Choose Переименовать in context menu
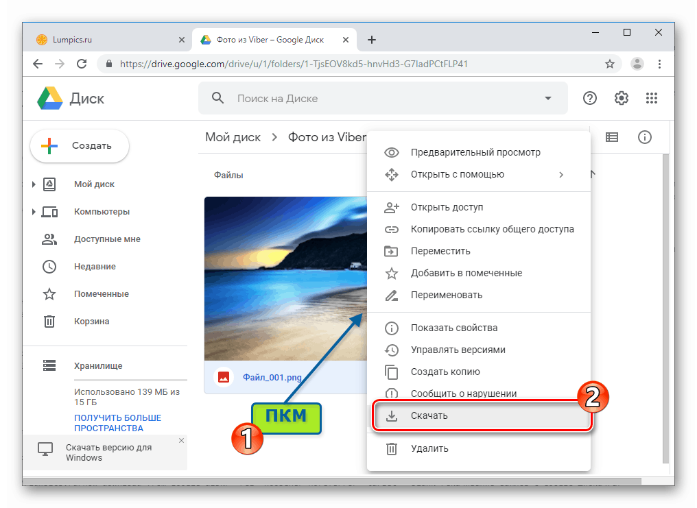697x508 pixels. pos(479,295)
